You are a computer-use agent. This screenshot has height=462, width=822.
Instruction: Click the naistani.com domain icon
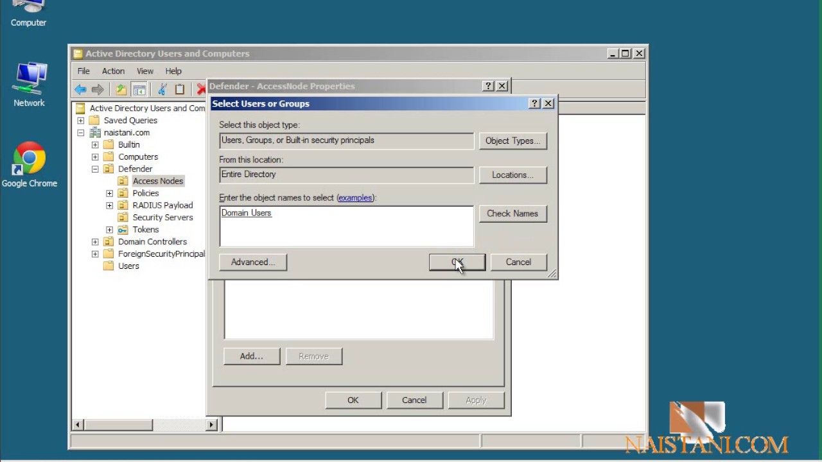(x=95, y=133)
